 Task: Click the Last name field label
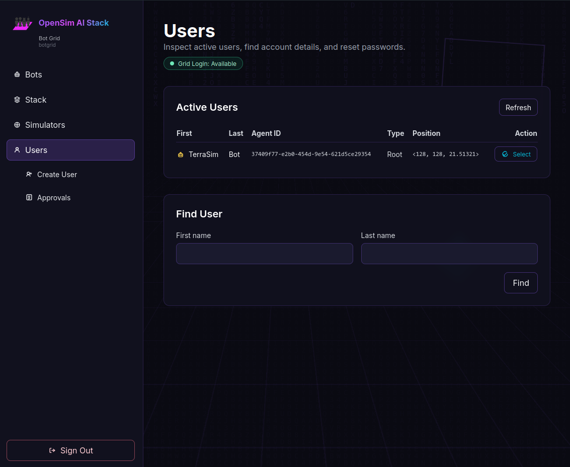tap(378, 236)
